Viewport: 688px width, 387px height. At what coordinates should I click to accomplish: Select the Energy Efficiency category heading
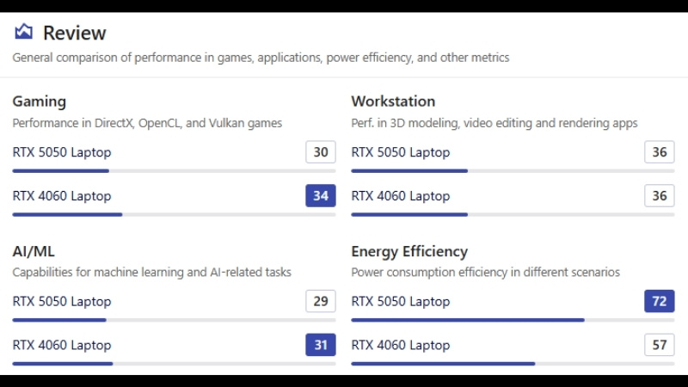[409, 251]
